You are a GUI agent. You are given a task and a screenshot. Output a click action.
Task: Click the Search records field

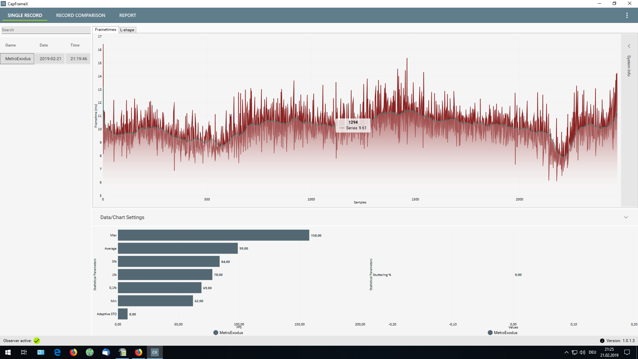[x=46, y=30]
